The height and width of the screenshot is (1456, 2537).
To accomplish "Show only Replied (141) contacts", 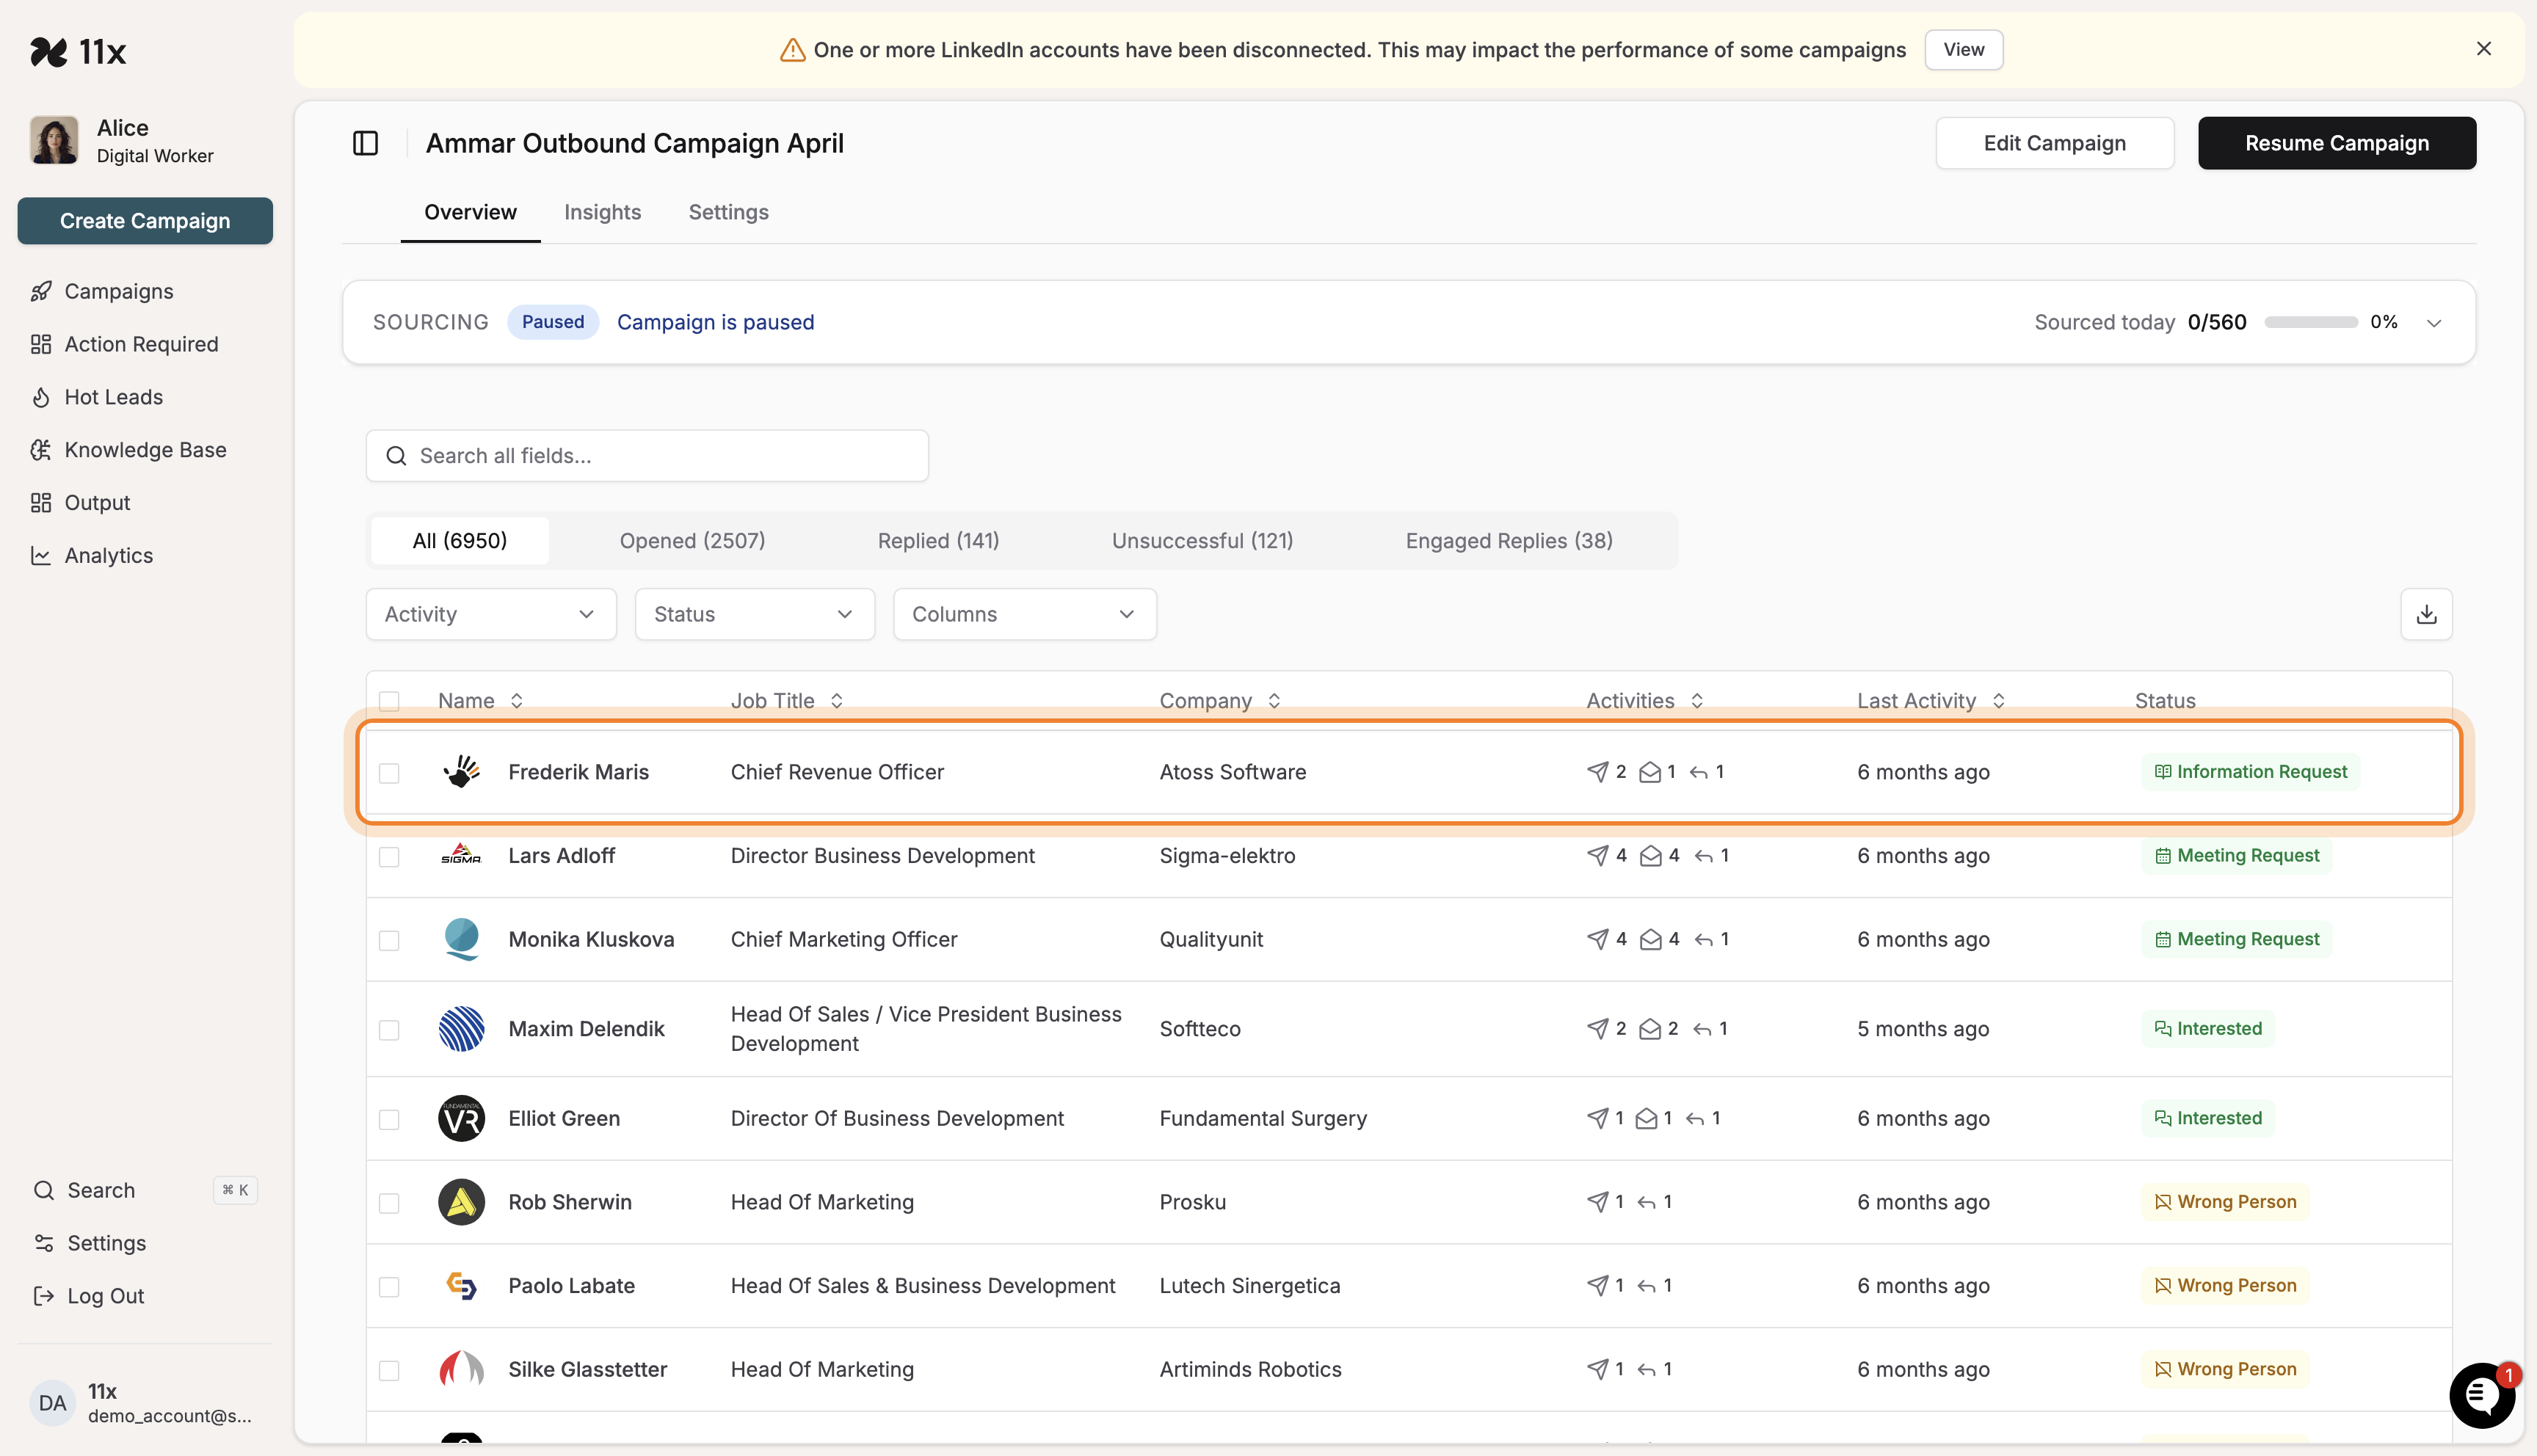I will point(938,540).
